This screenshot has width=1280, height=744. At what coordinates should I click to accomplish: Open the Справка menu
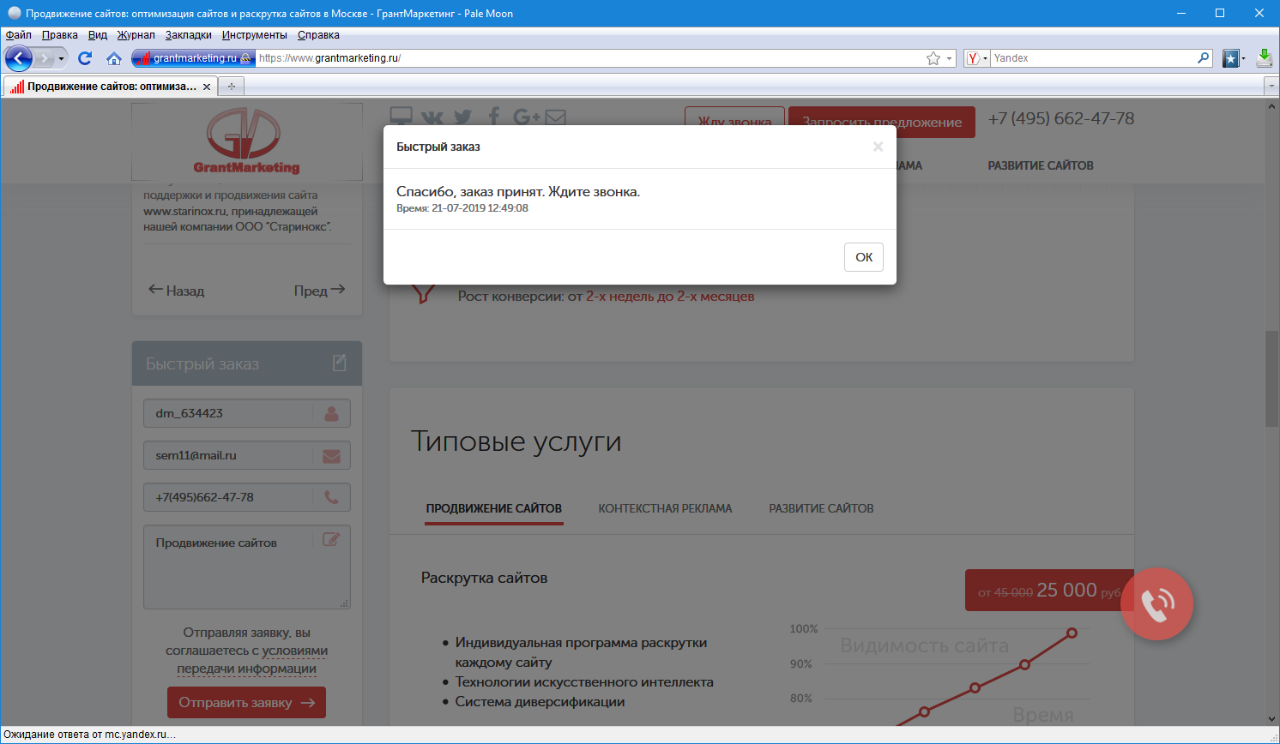[318, 35]
